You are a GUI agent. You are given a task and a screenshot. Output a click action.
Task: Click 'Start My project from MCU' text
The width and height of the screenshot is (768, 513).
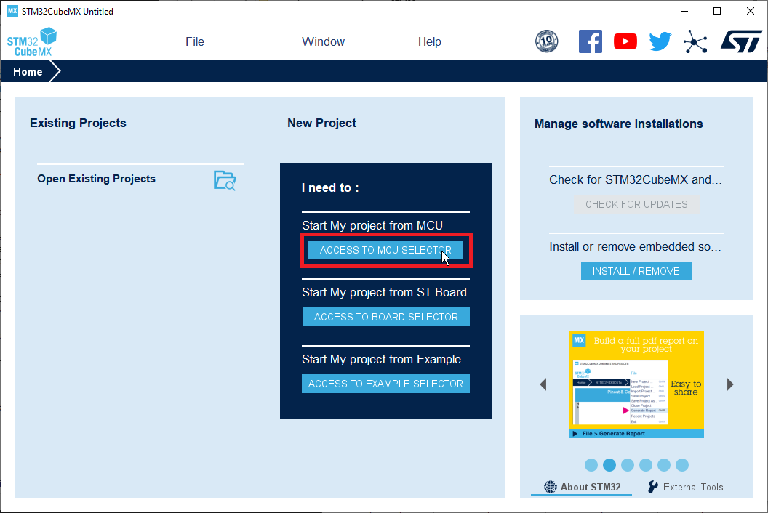pyautogui.click(x=372, y=225)
